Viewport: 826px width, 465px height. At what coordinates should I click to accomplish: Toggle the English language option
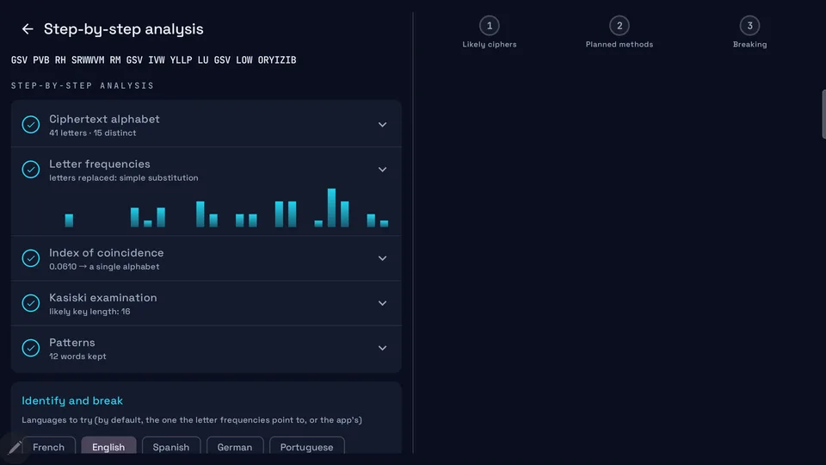click(x=108, y=447)
